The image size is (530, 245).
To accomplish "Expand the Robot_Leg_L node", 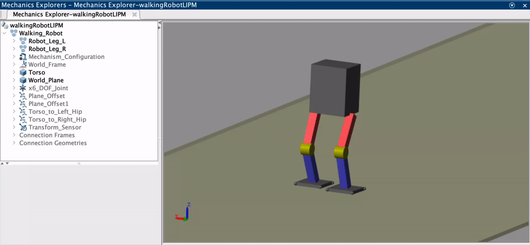I will click(14, 41).
